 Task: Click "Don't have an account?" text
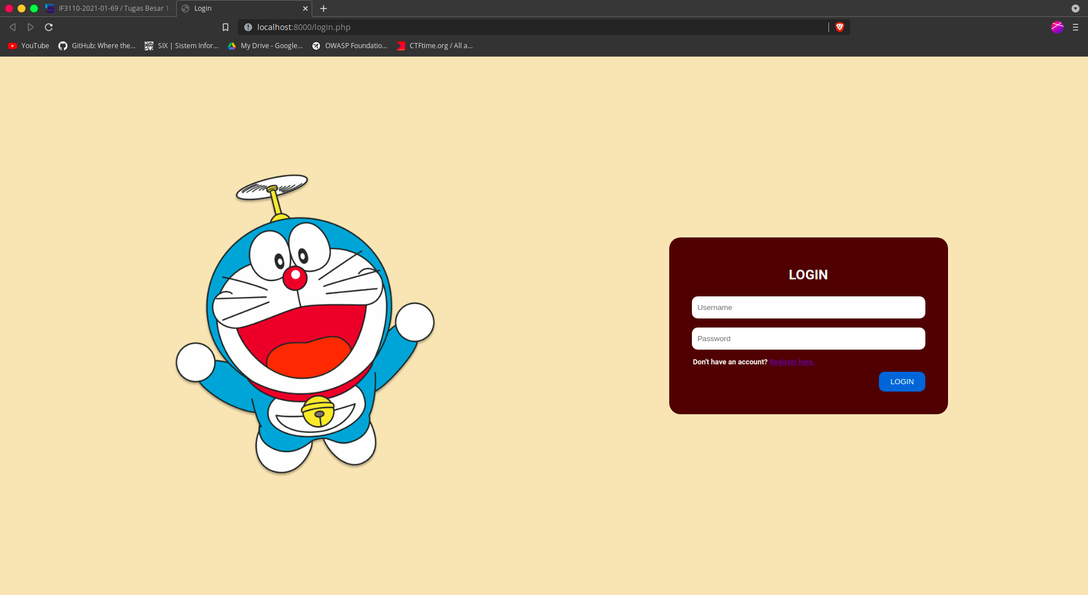coord(730,362)
